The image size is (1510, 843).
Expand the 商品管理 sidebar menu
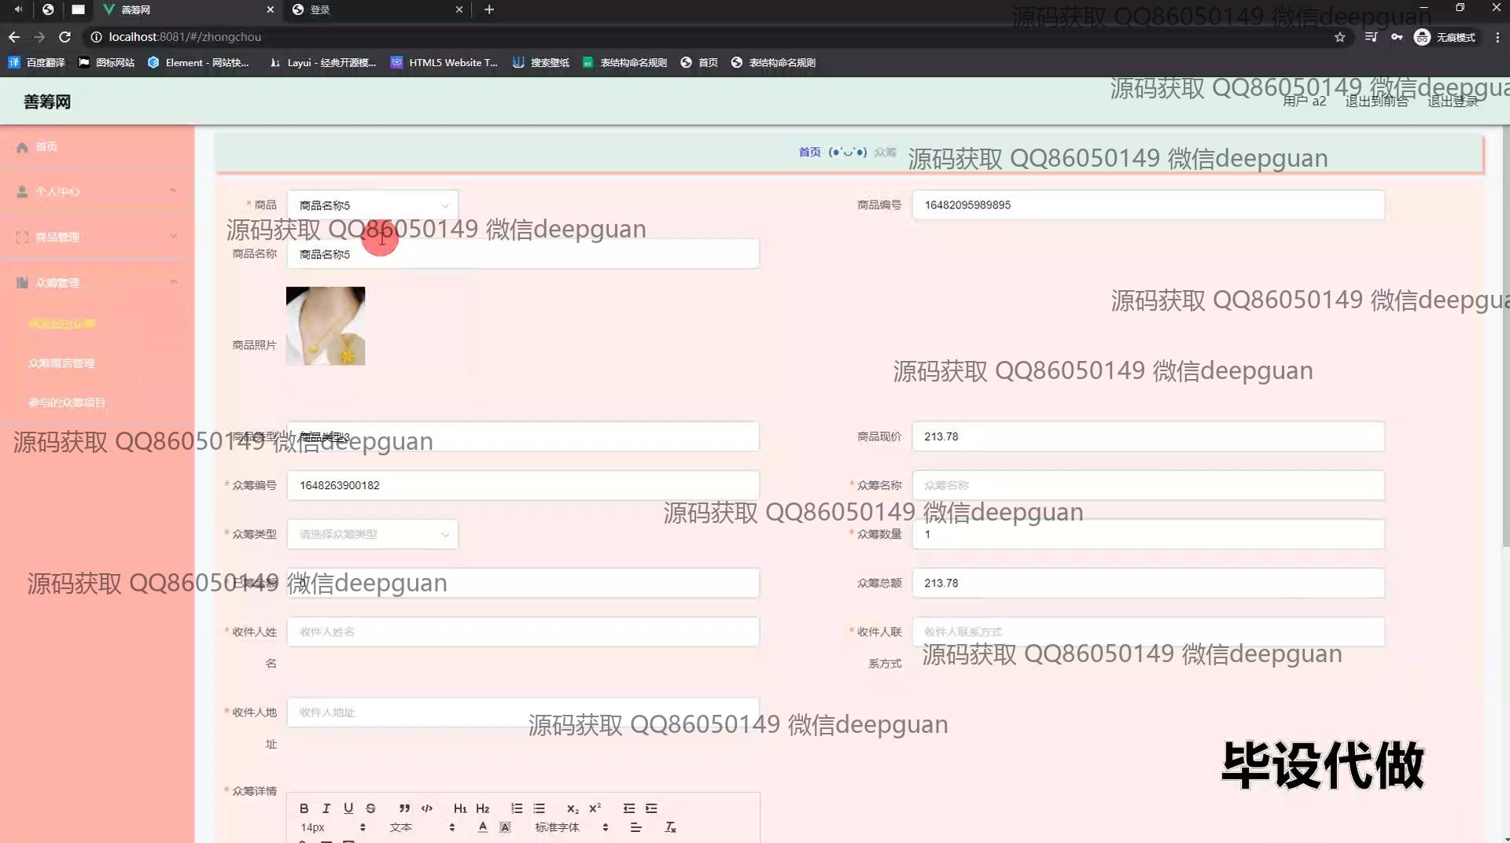pyautogui.click(x=98, y=237)
